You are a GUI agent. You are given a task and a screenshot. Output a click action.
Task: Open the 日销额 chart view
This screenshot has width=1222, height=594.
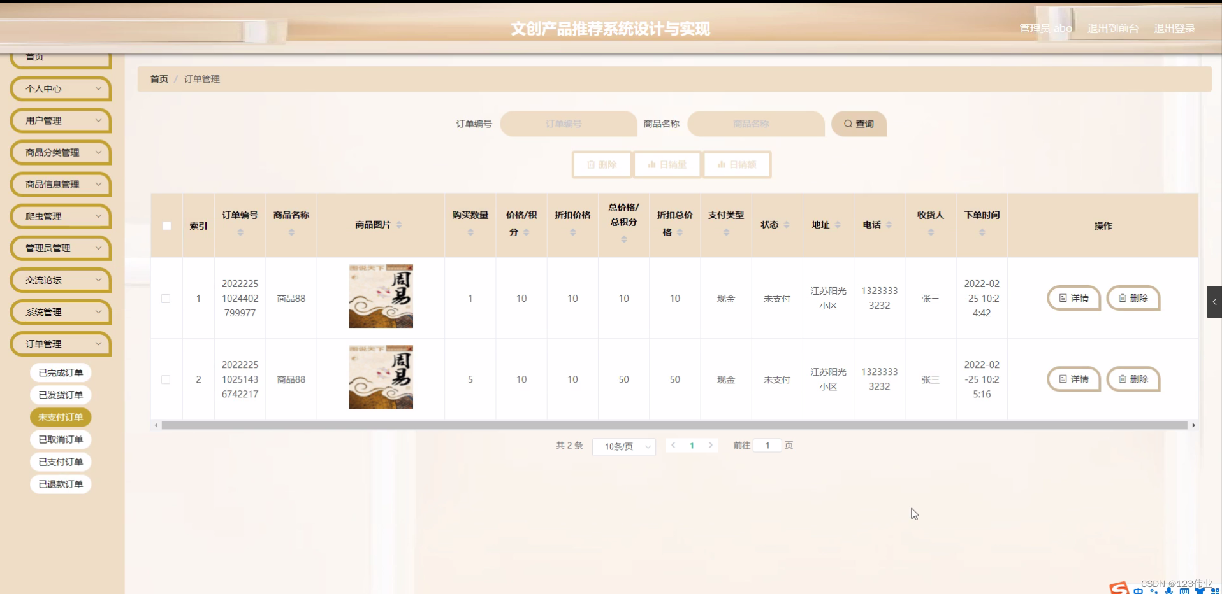(737, 164)
